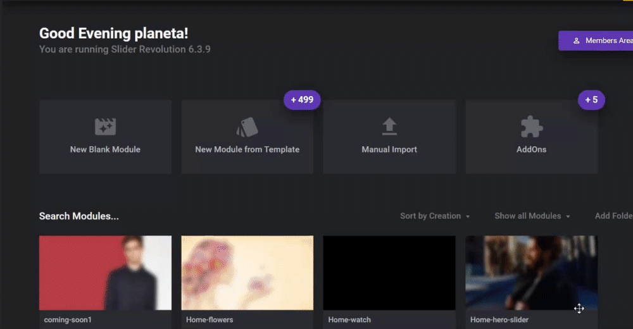Click the AddOns puzzle piece icon
The height and width of the screenshot is (329, 633).
click(531, 127)
